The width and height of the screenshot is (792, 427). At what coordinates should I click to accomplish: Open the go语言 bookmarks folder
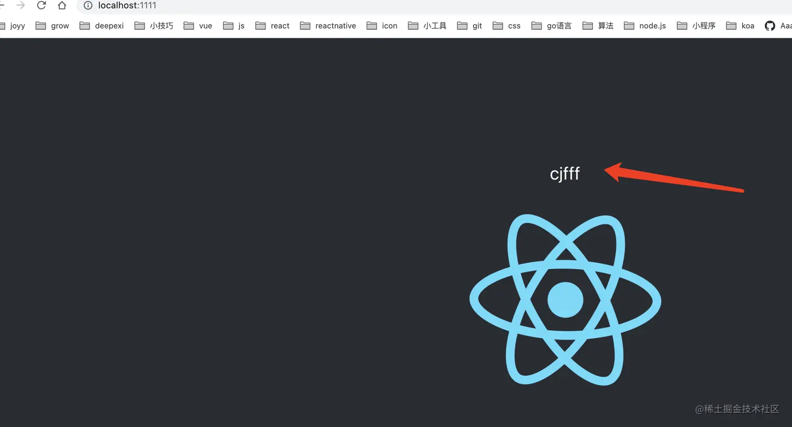(x=552, y=26)
